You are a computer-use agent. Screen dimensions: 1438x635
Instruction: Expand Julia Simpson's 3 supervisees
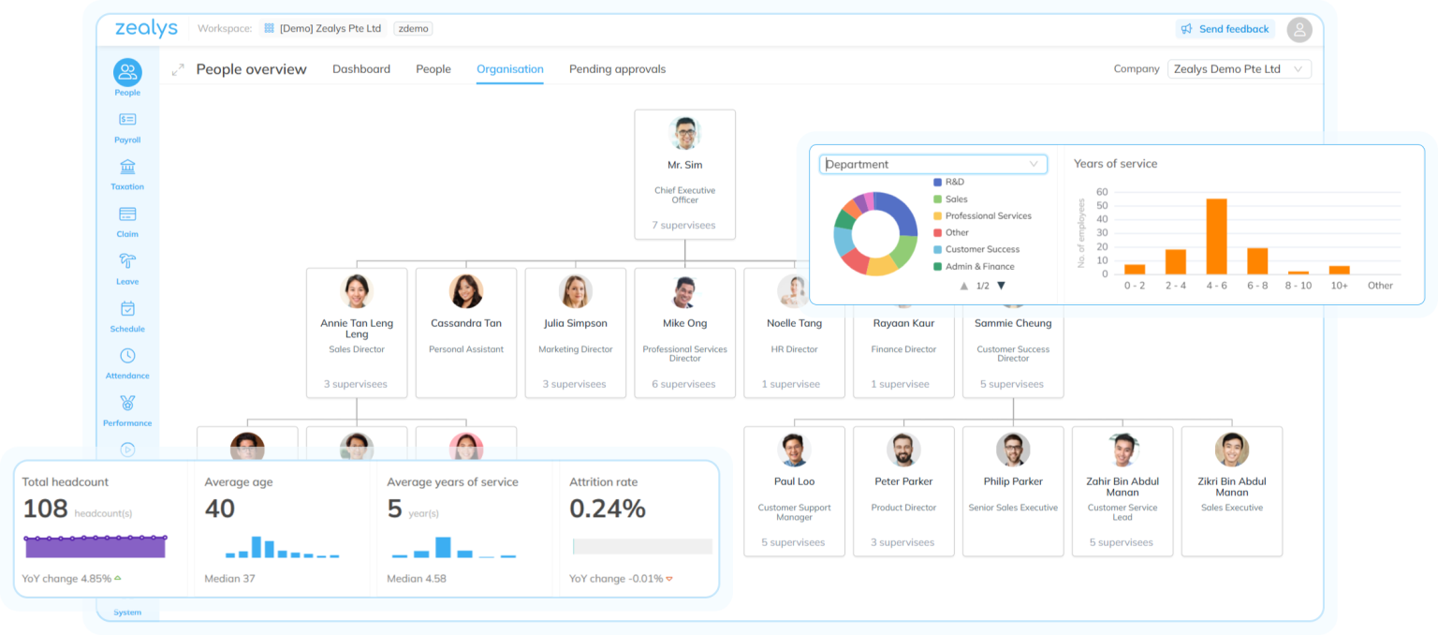pyautogui.click(x=575, y=384)
